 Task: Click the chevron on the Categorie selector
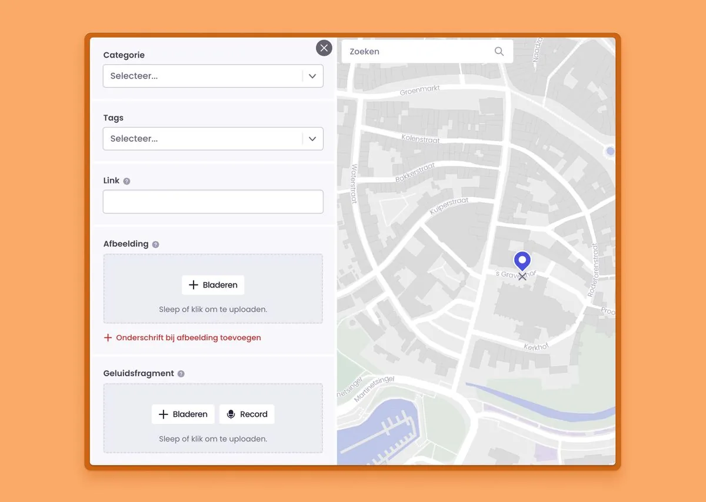tap(312, 76)
